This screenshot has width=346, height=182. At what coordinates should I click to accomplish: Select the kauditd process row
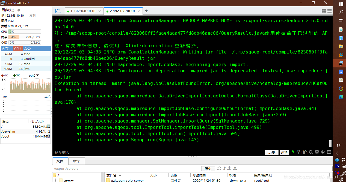point(26,59)
